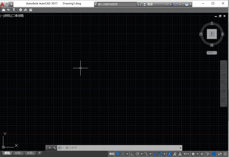Create a new drawing from Quick Access toolbar

[x=4, y=10]
